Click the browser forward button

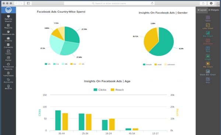pyautogui.click(x=21, y=3)
